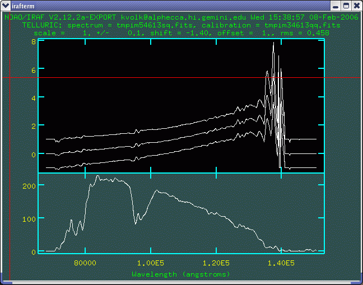363x285 pixels.
Task: Click the calibration filename tmpim34613qq.fits
Action: (x=302, y=25)
